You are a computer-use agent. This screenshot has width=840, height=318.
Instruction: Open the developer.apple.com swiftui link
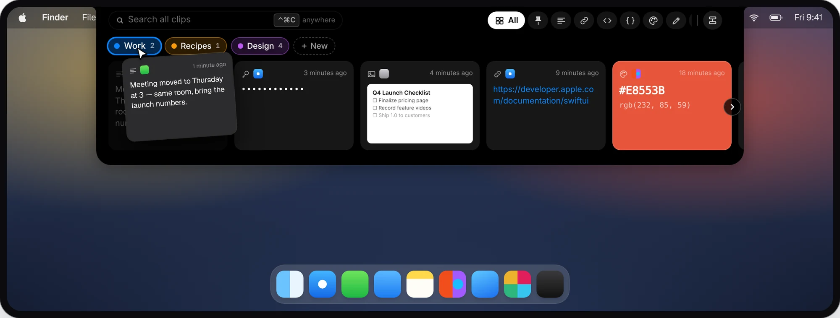[x=543, y=95]
